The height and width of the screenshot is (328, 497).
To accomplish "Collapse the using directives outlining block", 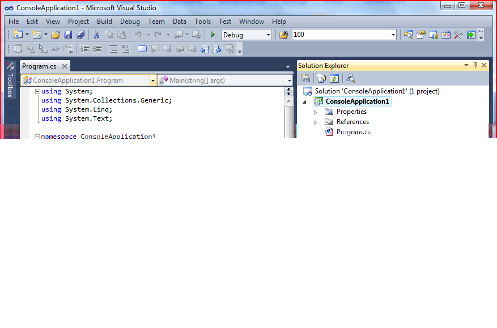I will pyautogui.click(x=37, y=91).
